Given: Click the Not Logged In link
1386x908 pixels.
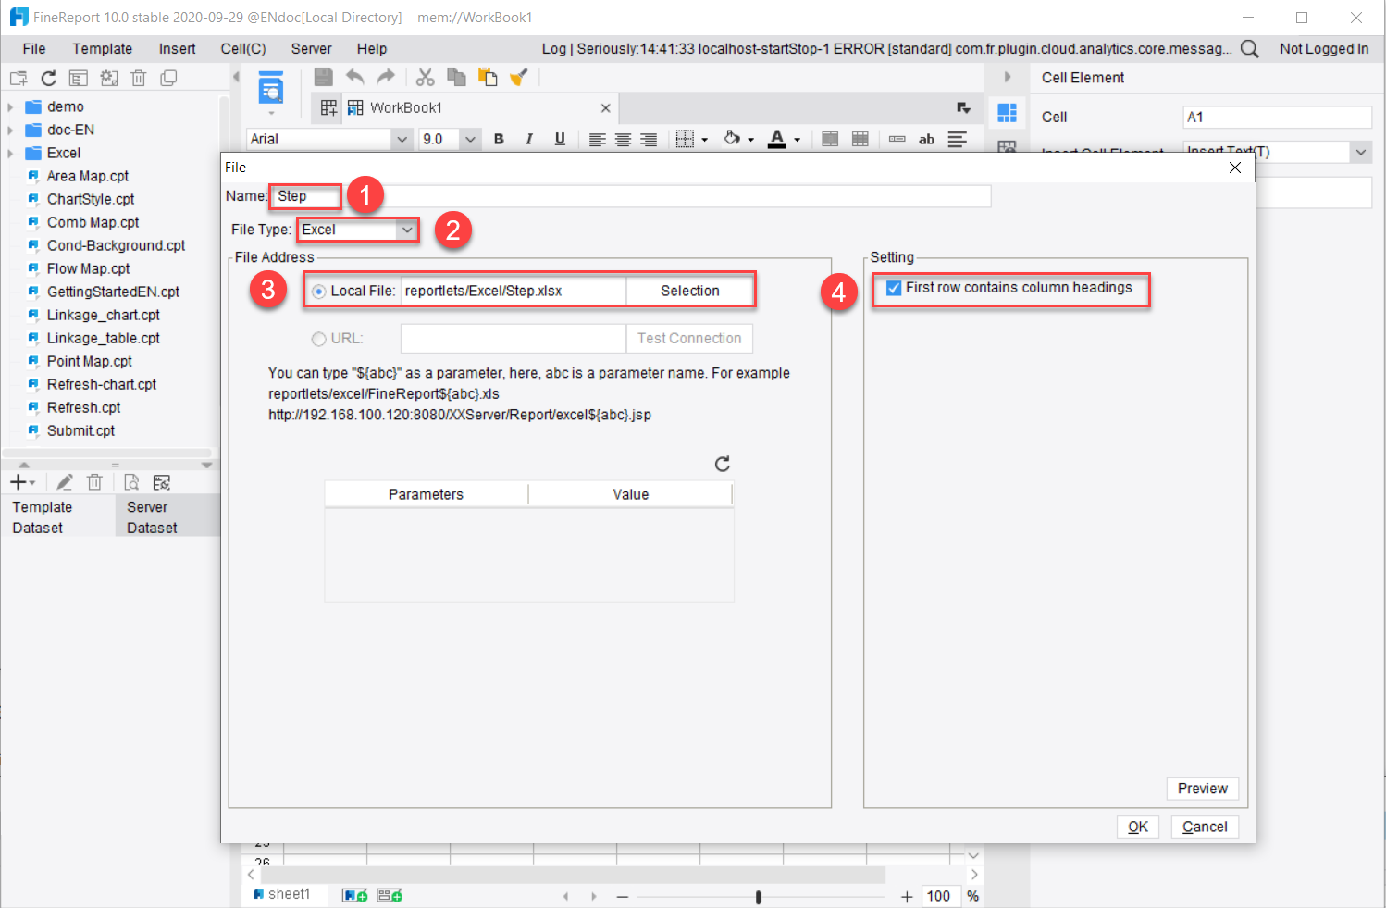Looking at the screenshot, I should tap(1324, 49).
